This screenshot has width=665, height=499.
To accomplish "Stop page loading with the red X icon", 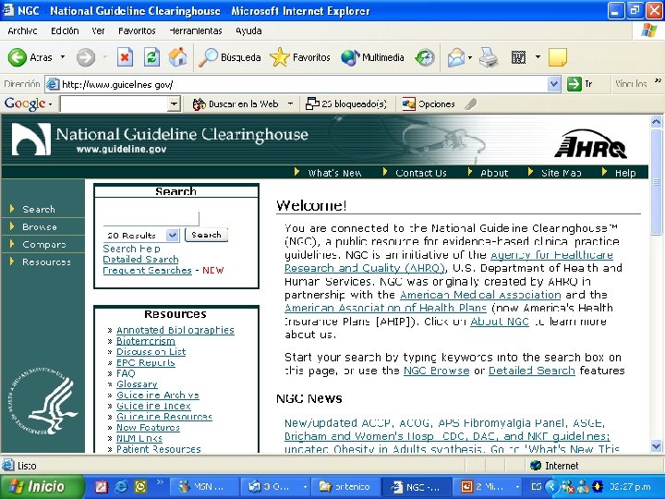I will [x=125, y=57].
